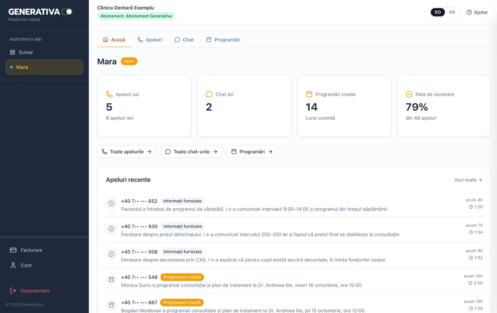Click Informații furnizate badge on call 508

(x=183, y=252)
